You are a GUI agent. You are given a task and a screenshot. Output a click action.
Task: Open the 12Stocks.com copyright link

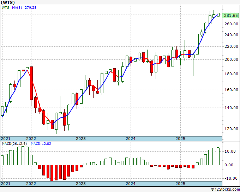pos(225,190)
